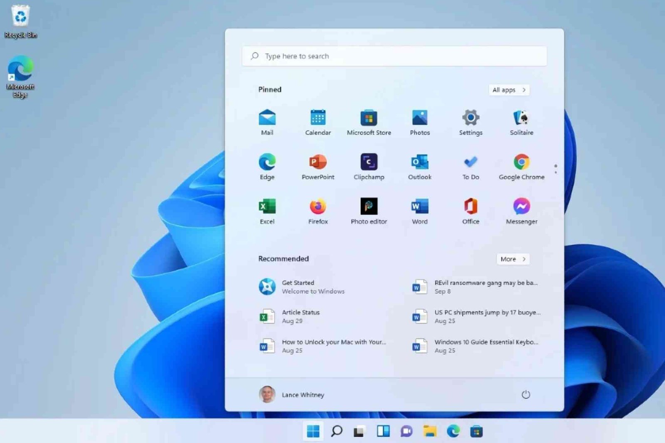Click the power button

(526, 394)
